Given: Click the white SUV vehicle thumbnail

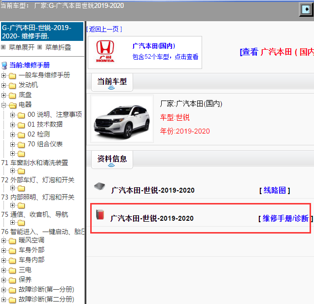Looking at the screenshot, I should click(122, 119).
